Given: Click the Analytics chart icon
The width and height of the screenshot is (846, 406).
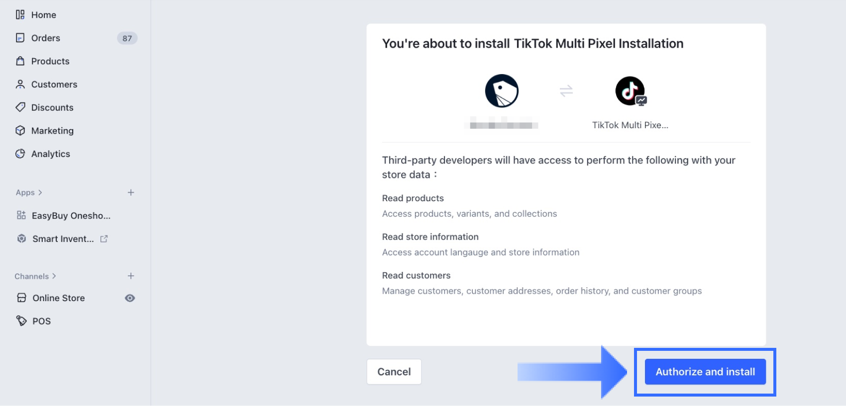Looking at the screenshot, I should (x=20, y=154).
